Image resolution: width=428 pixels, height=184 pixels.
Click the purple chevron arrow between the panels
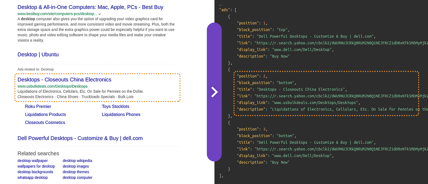coord(215,92)
